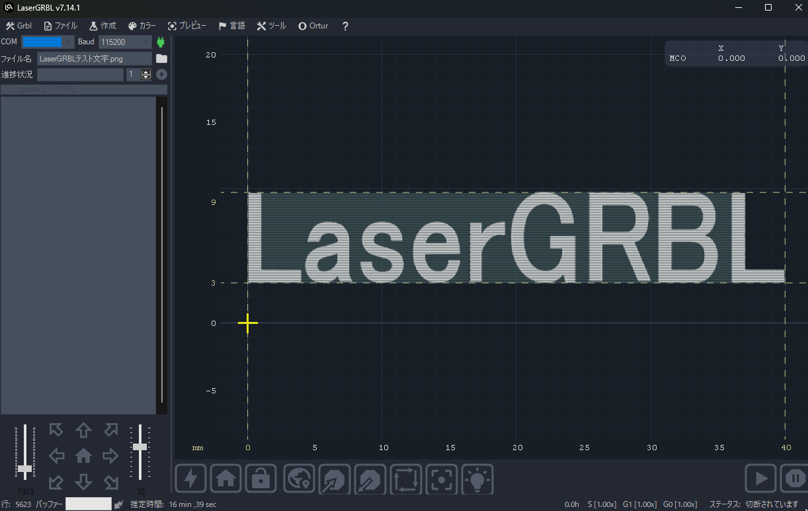The image size is (808, 511).
Task: Open the 言語 menu
Action: tap(231, 26)
